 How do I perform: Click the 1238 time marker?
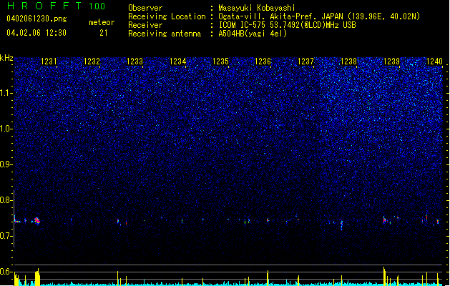point(348,61)
